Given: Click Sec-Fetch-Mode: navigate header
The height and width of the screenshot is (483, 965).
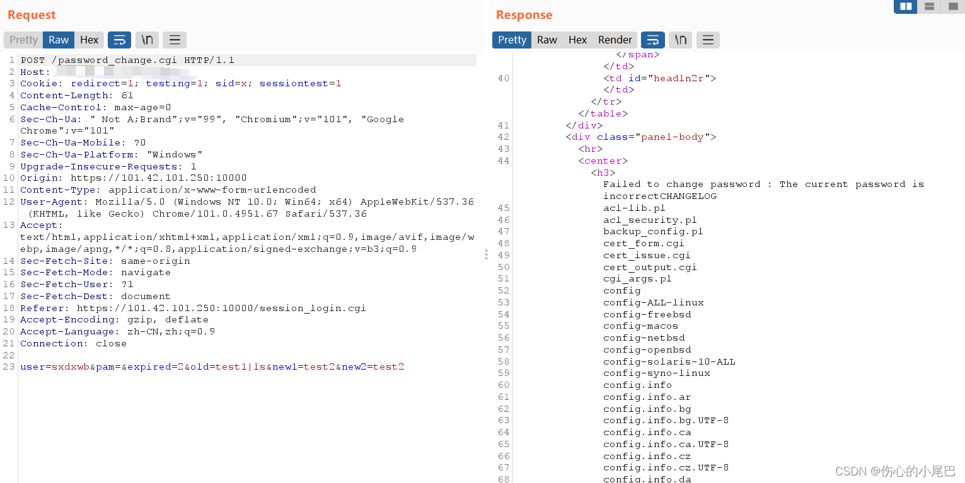Looking at the screenshot, I should [x=96, y=273].
